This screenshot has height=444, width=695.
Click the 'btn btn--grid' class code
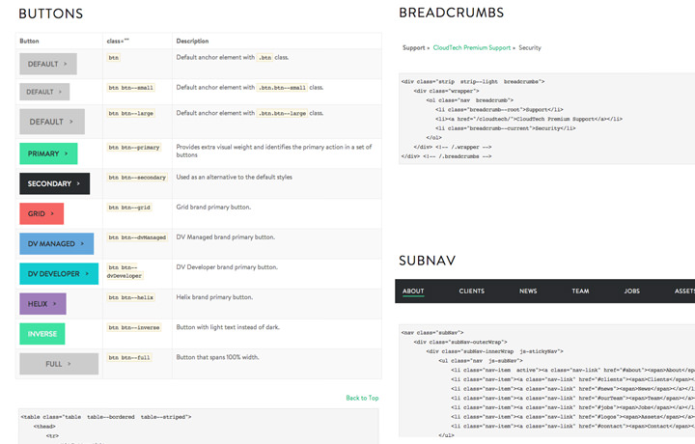coord(129,208)
